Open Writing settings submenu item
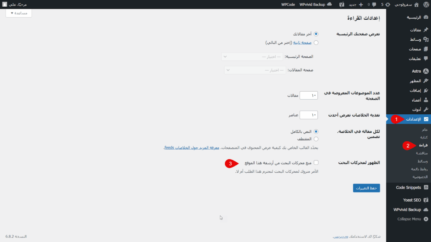This screenshot has height=242, width=431. click(x=424, y=137)
